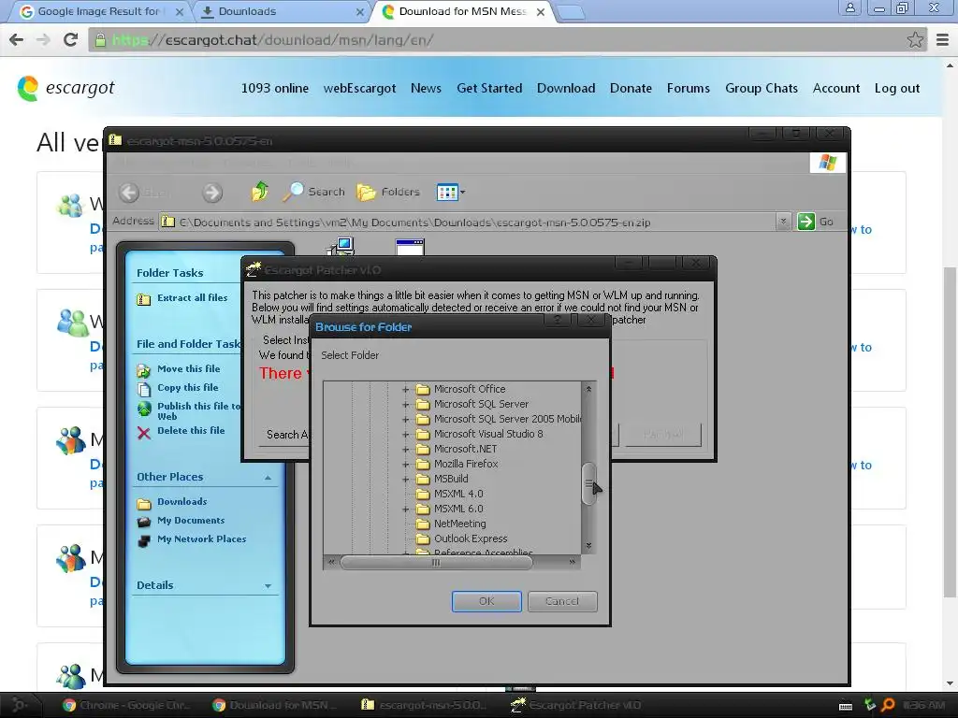Click the folder tree horizontal scrollbar thumb
The height and width of the screenshot is (718, 958).
tap(436, 562)
